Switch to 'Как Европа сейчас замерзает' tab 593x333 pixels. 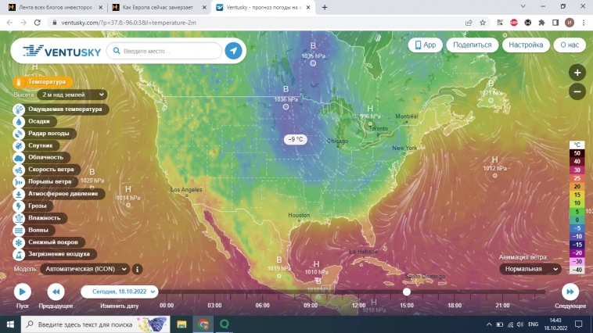click(x=159, y=8)
